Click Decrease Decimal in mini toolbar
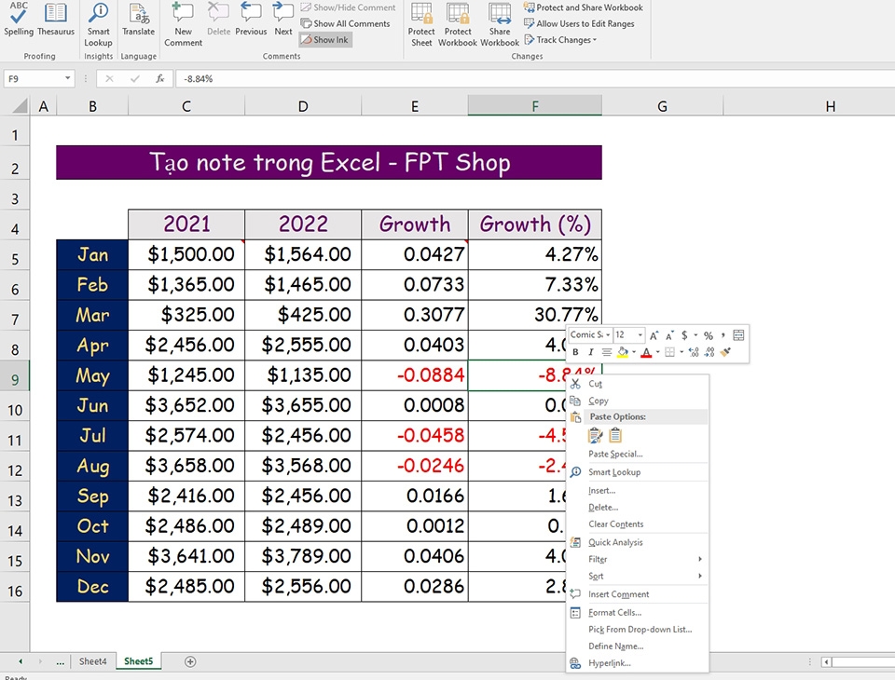This screenshot has width=895, height=680. coord(709,352)
